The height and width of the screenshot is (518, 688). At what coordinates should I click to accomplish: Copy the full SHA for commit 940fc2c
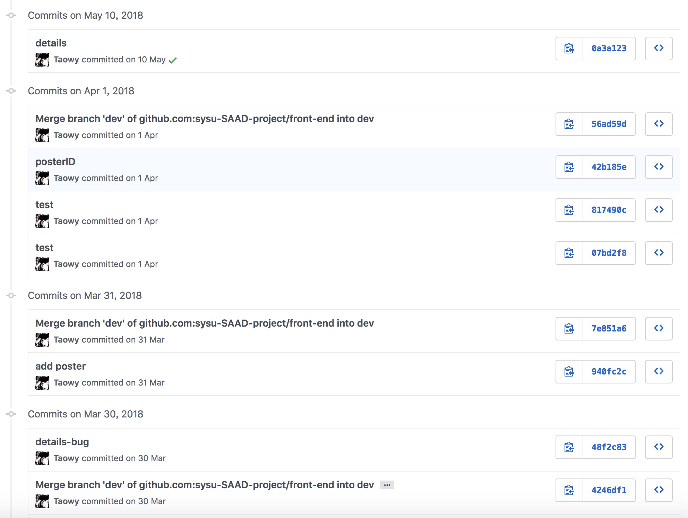tap(569, 372)
